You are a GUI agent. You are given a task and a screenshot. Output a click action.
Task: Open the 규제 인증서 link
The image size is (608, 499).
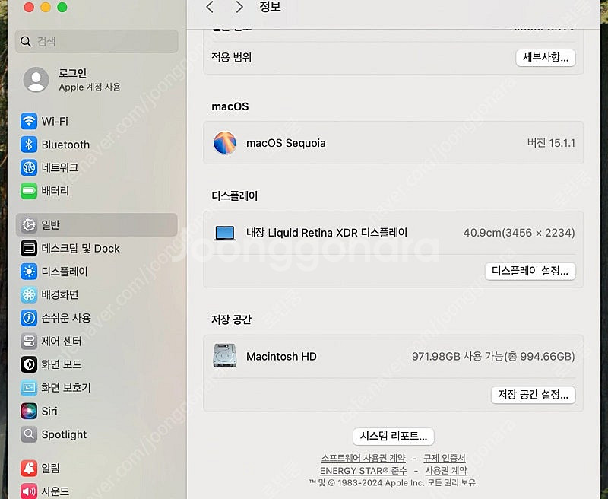pos(445,458)
